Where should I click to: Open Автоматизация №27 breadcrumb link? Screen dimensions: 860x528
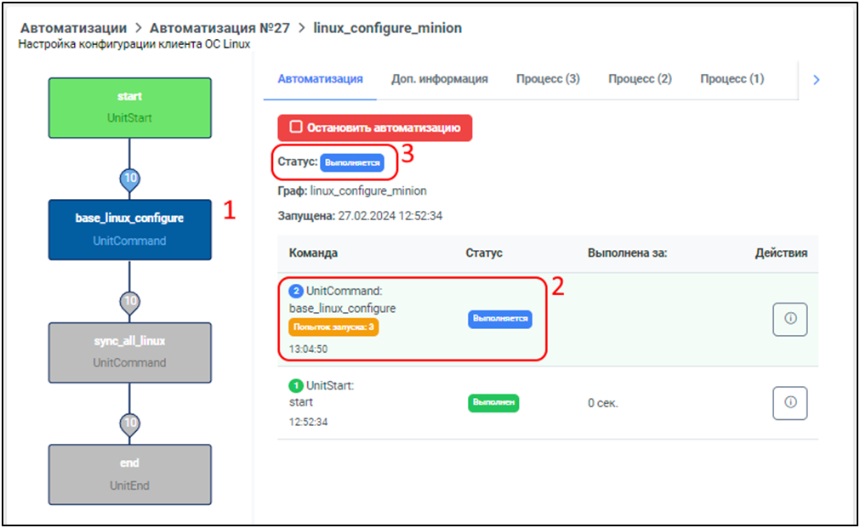219,28
